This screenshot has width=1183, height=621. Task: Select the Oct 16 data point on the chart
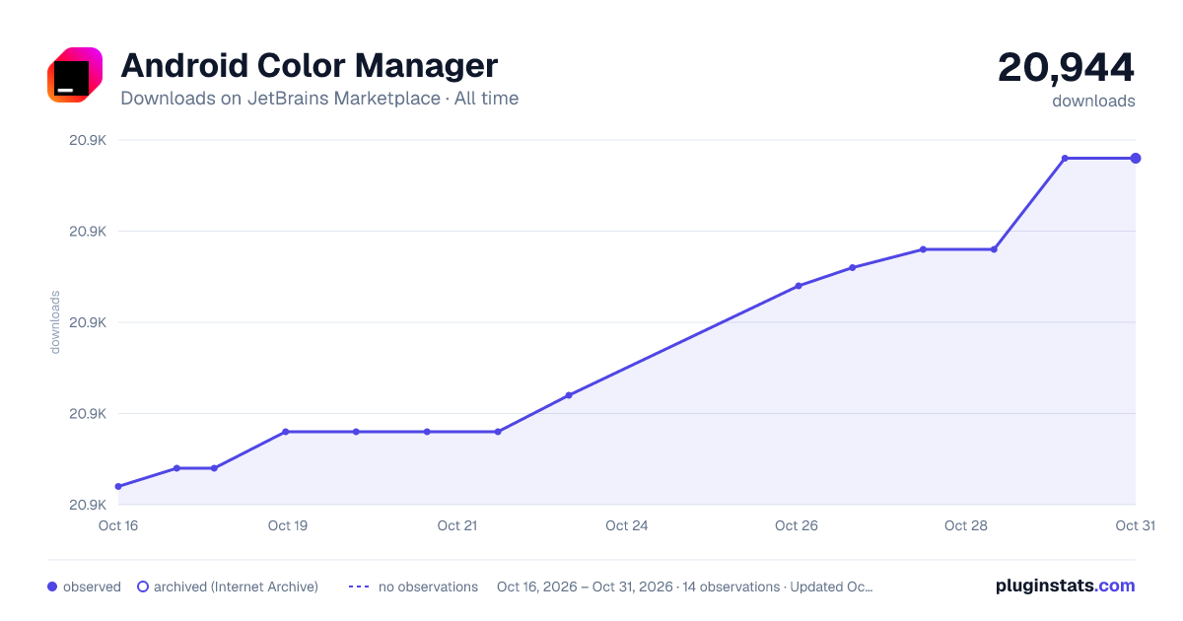(x=118, y=486)
